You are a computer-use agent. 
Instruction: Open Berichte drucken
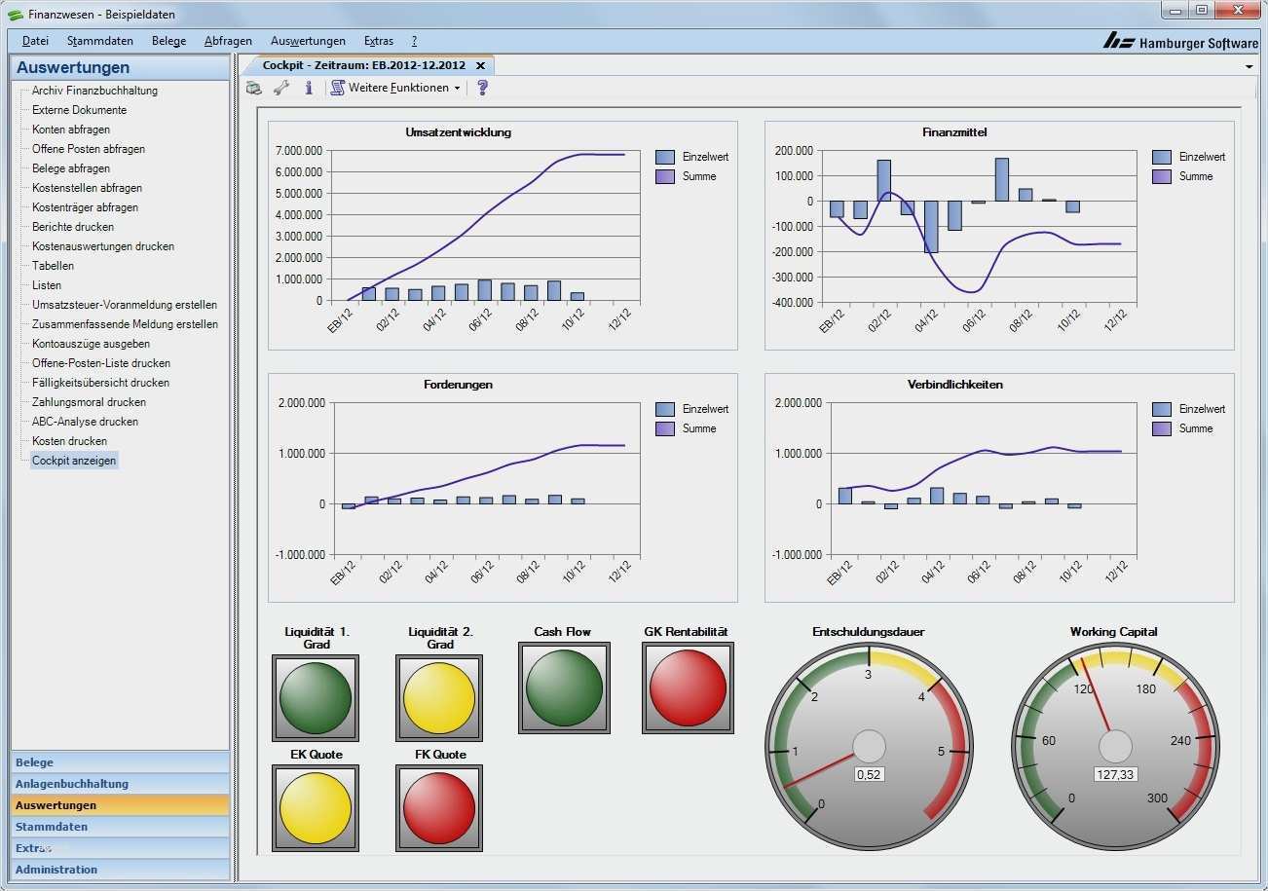pos(73,227)
